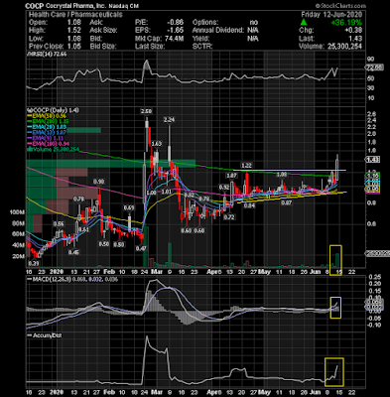Click the 0.84 support price label
Screen dimensions: 390x397
(x=249, y=205)
